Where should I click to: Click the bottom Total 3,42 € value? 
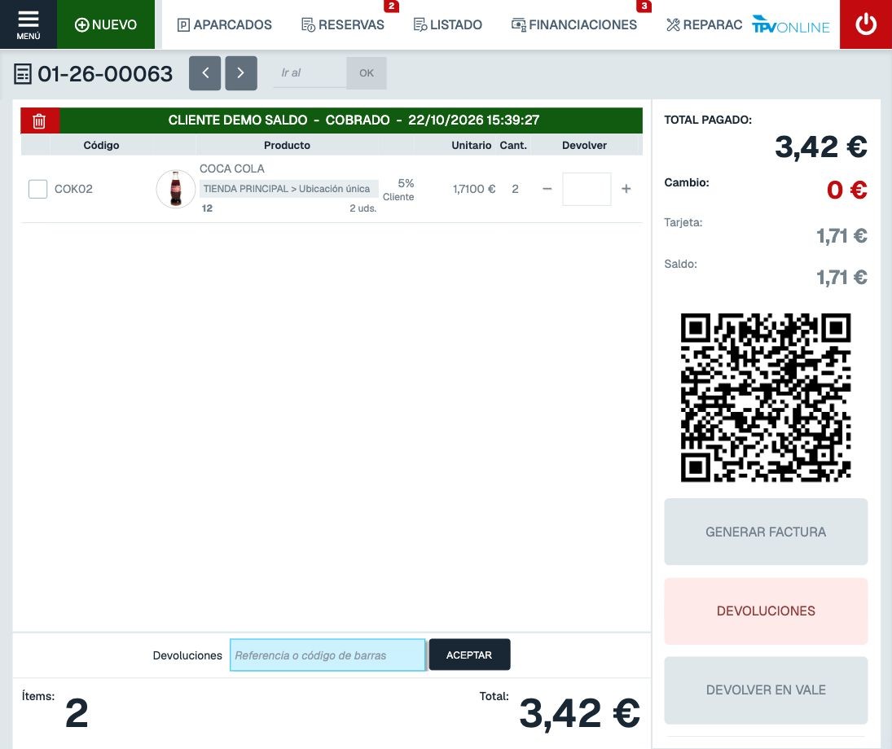580,713
